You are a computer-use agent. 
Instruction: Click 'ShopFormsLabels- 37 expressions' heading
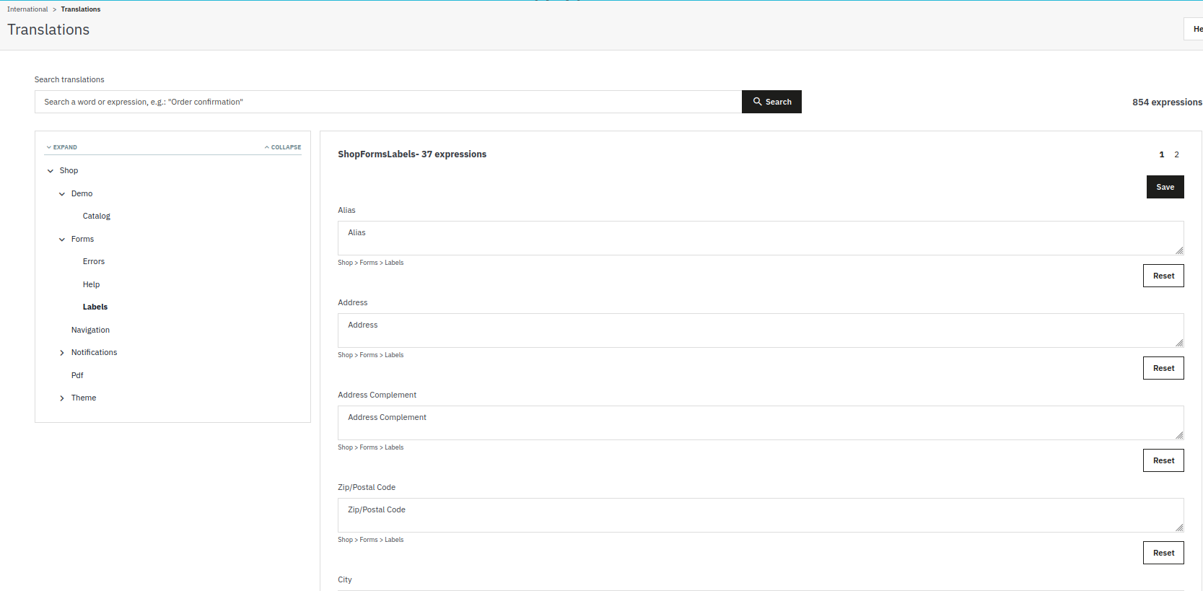coord(412,154)
